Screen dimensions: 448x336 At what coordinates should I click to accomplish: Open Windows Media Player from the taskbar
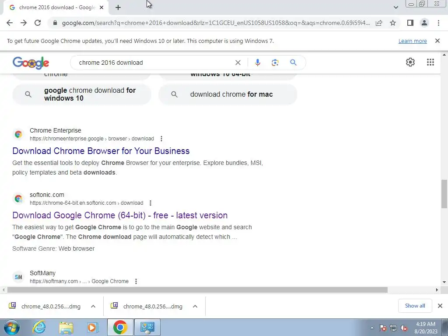click(93, 327)
